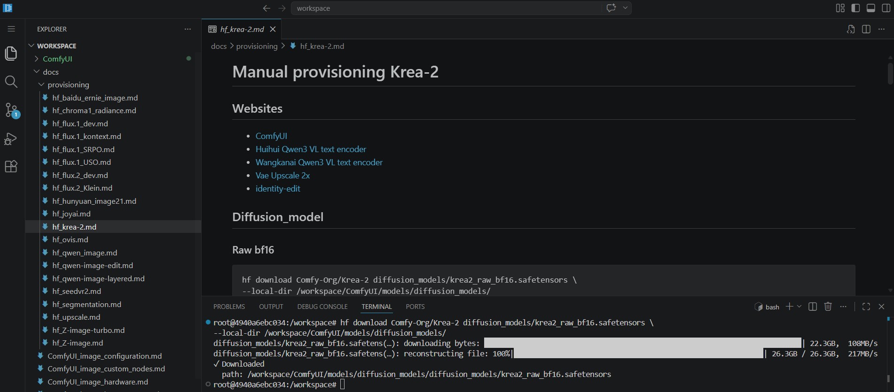Go back with the left arrow
The image size is (894, 392).
(x=267, y=8)
